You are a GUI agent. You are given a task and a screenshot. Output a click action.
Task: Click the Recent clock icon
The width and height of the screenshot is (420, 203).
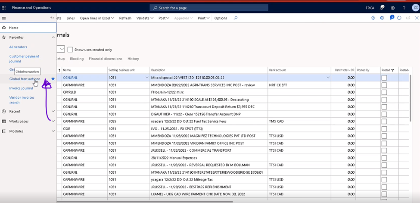[4, 111]
